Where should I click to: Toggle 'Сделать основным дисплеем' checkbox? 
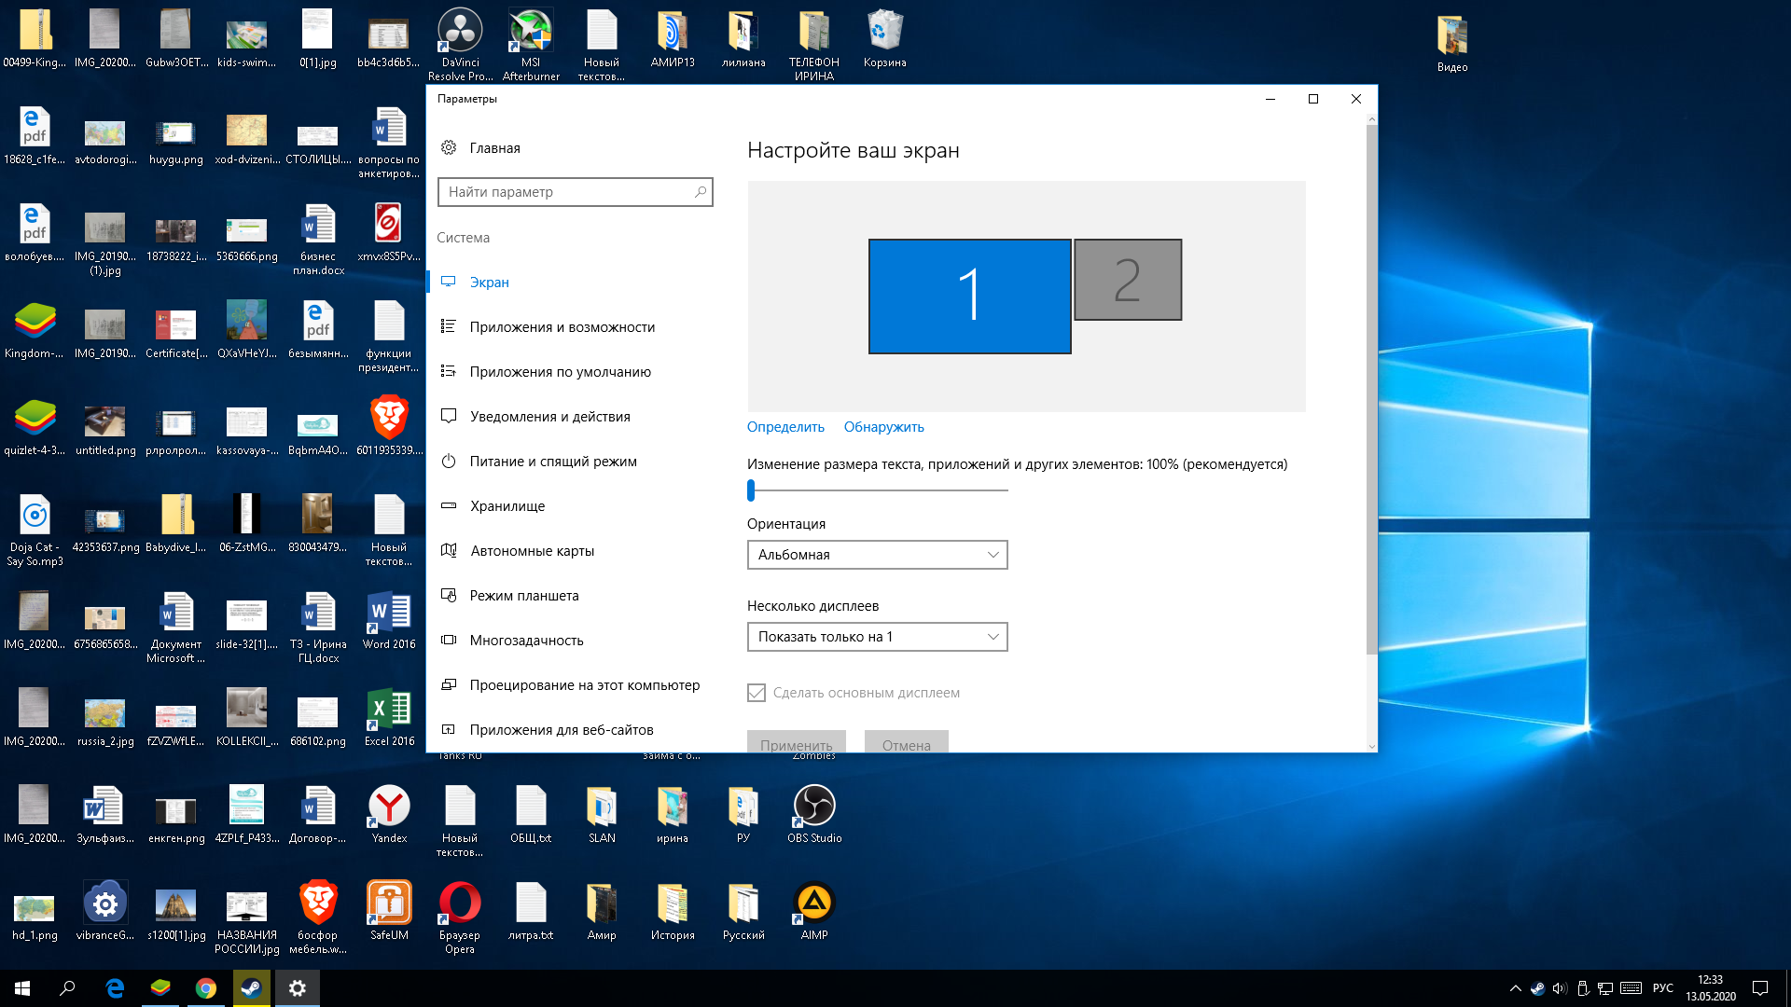click(756, 691)
